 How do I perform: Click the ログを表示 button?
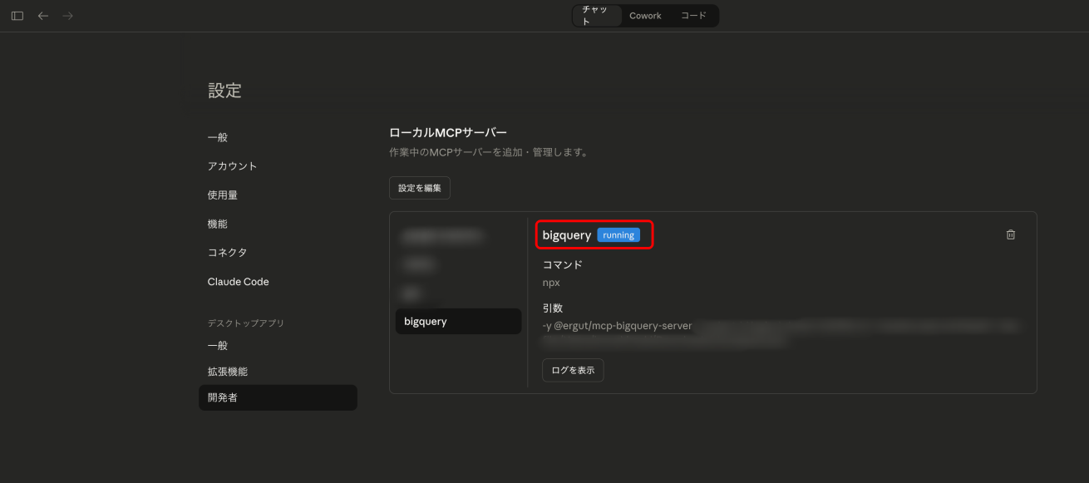pos(573,370)
